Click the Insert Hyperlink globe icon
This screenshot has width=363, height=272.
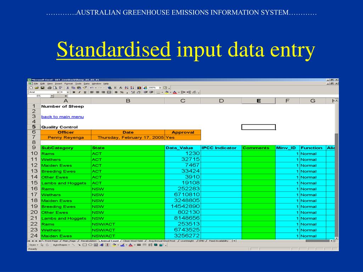pos(110,88)
